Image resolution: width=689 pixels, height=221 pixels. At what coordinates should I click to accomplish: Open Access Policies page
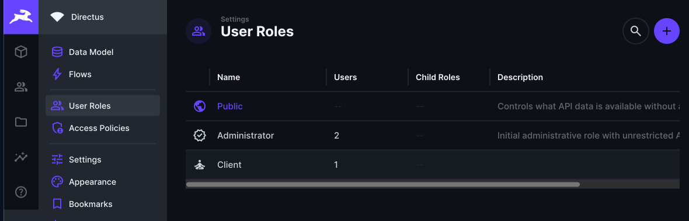[102, 128]
